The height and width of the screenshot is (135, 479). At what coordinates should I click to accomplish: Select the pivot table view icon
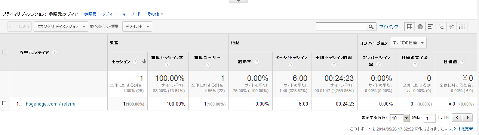(x=463, y=26)
